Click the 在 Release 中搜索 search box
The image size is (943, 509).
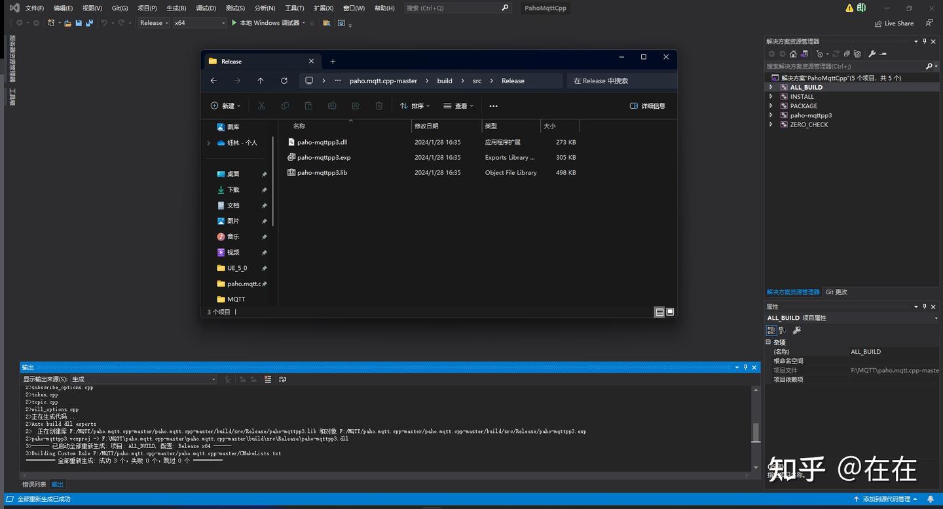click(621, 81)
